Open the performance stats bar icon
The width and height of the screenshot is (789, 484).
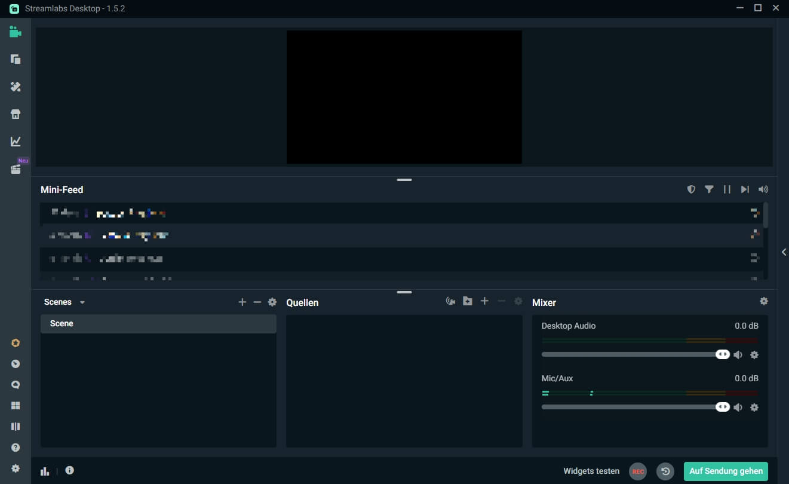pyautogui.click(x=45, y=471)
